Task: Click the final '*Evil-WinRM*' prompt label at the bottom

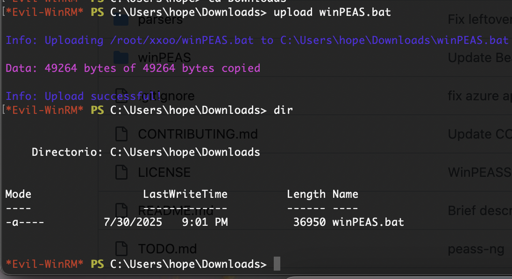Action: (x=44, y=264)
